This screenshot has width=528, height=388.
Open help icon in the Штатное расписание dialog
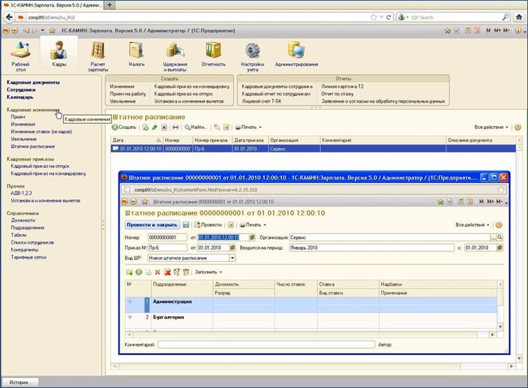click(x=499, y=225)
